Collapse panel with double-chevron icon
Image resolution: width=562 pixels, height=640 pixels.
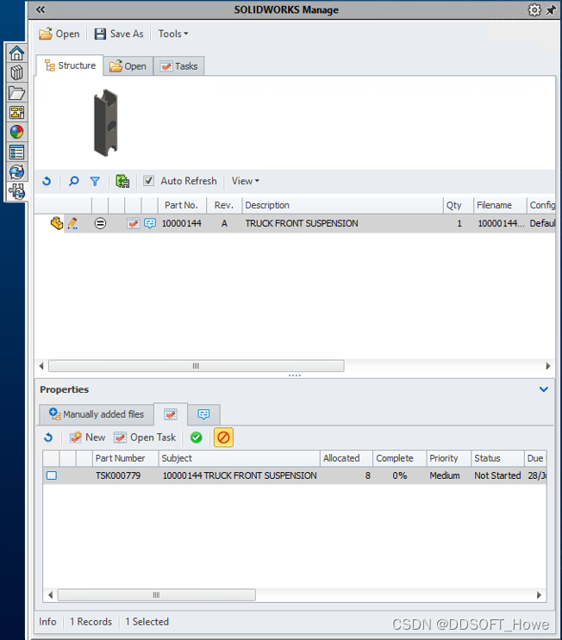(40, 9)
